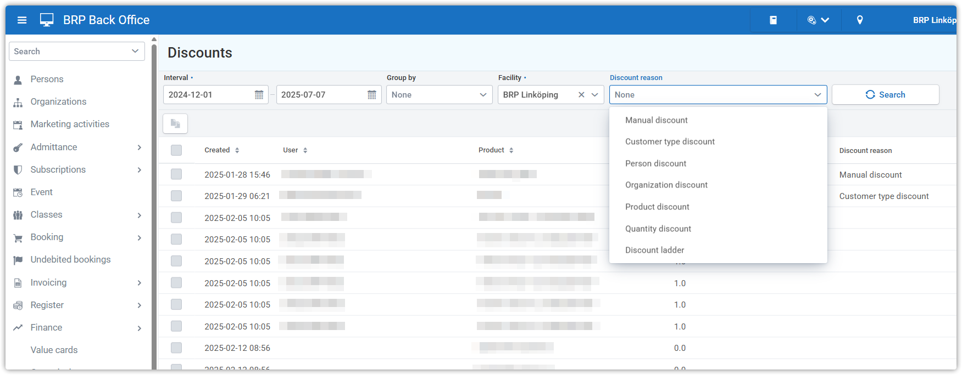Click the export copy icon button

pyautogui.click(x=175, y=124)
